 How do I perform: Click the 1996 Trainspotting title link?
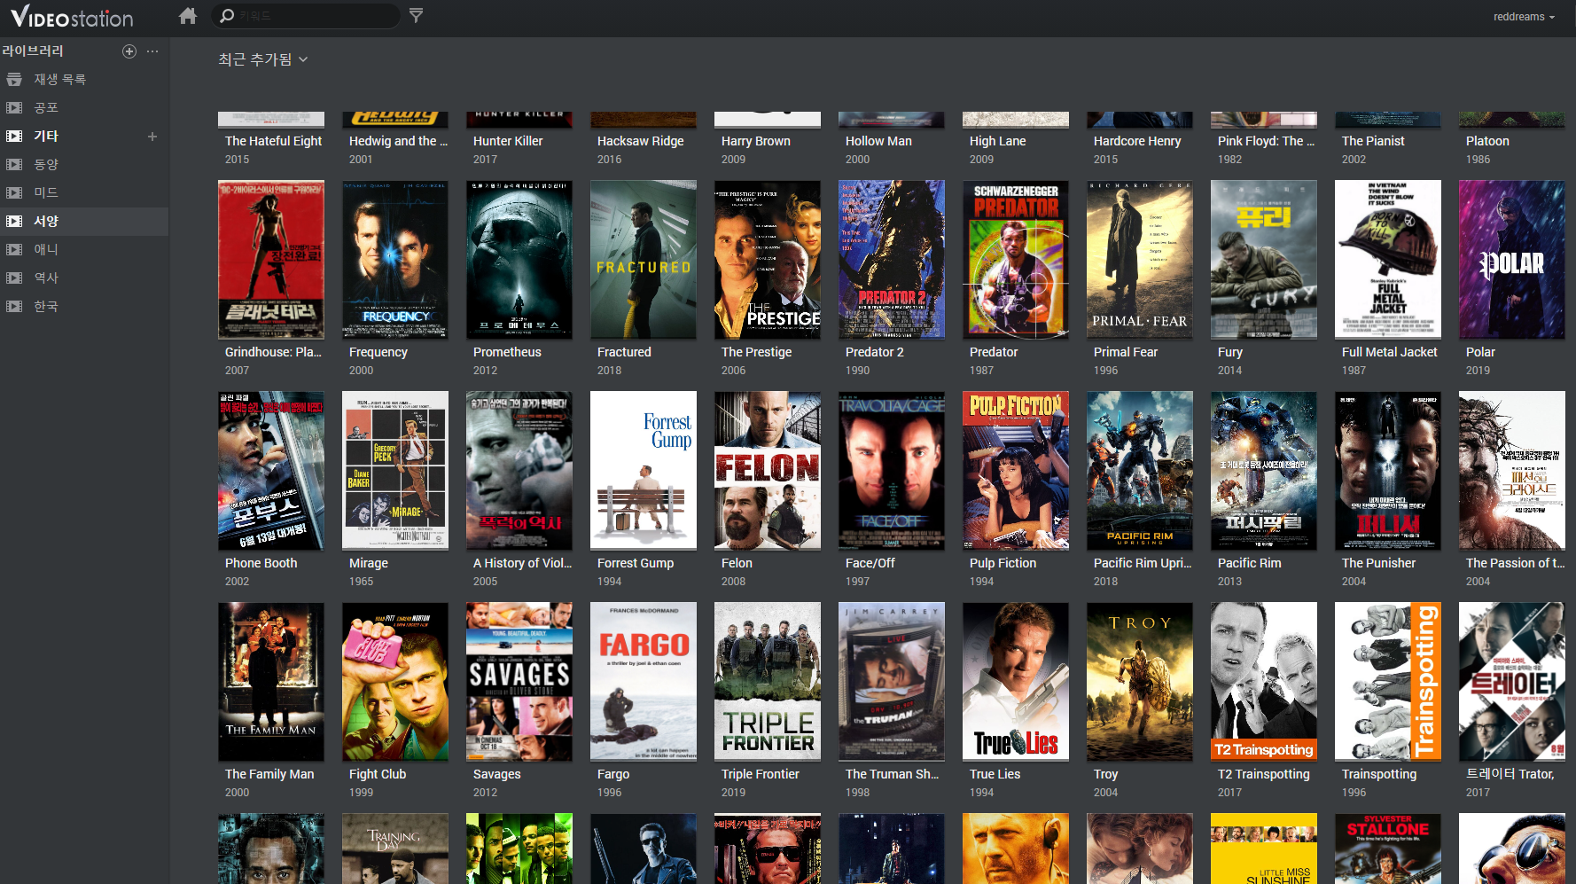tap(1378, 774)
